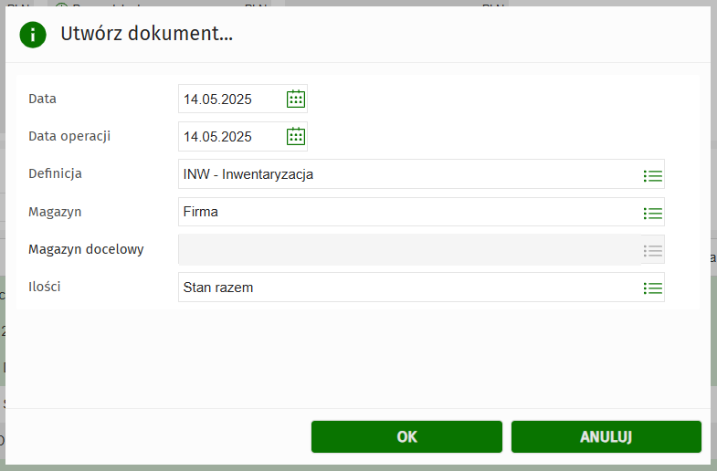Confirm document creation with OK button
Viewport: 717px width, 471px height.
click(x=406, y=436)
